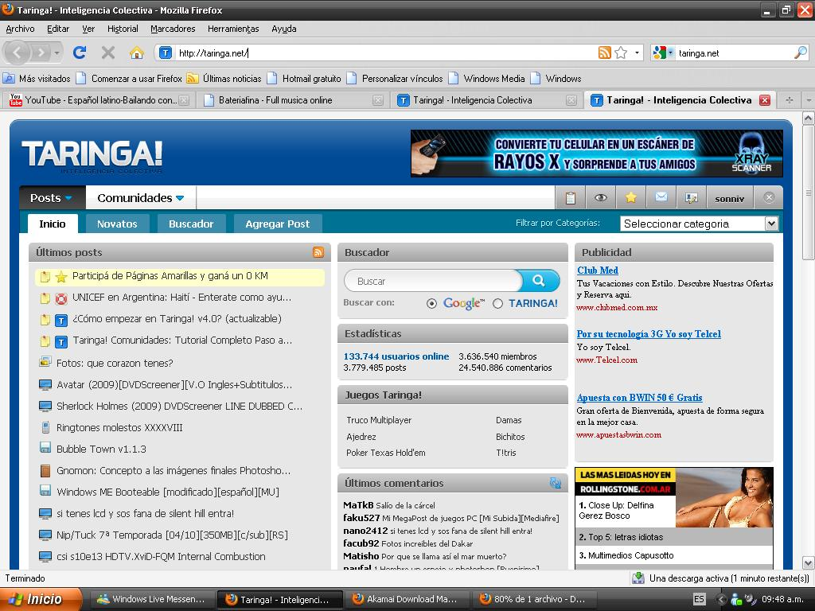Open the eye monitor icon in Taringa bar
815x611 pixels.
600,198
